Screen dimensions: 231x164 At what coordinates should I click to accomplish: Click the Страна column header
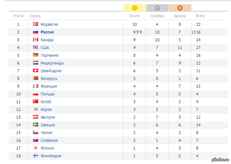[35, 16]
